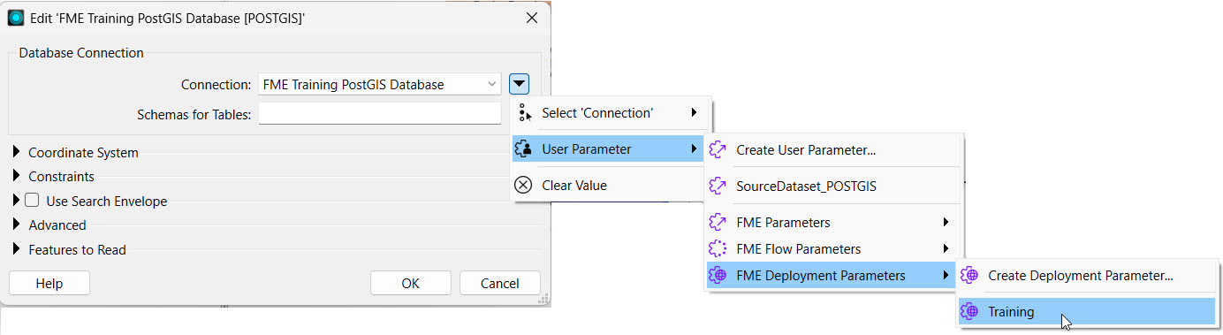Toggle the Use Search Envelope checkbox
Screen dimensions: 1223x335
click(x=32, y=201)
